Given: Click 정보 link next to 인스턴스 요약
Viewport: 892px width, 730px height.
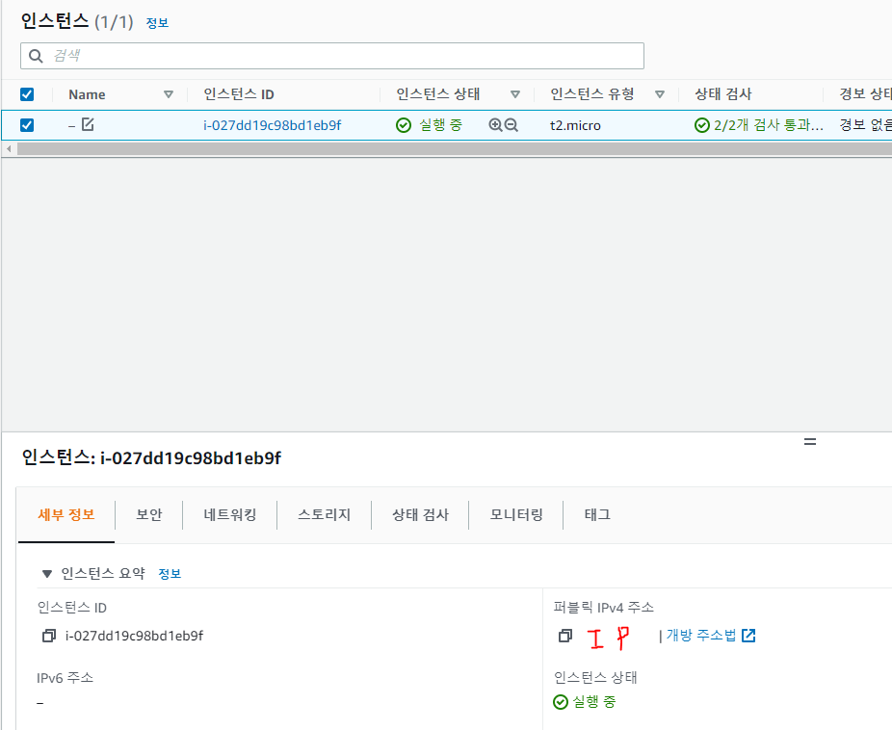Looking at the screenshot, I should [x=170, y=574].
